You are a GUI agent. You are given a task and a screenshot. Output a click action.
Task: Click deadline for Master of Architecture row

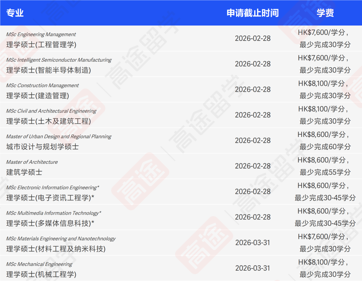click(x=253, y=166)
